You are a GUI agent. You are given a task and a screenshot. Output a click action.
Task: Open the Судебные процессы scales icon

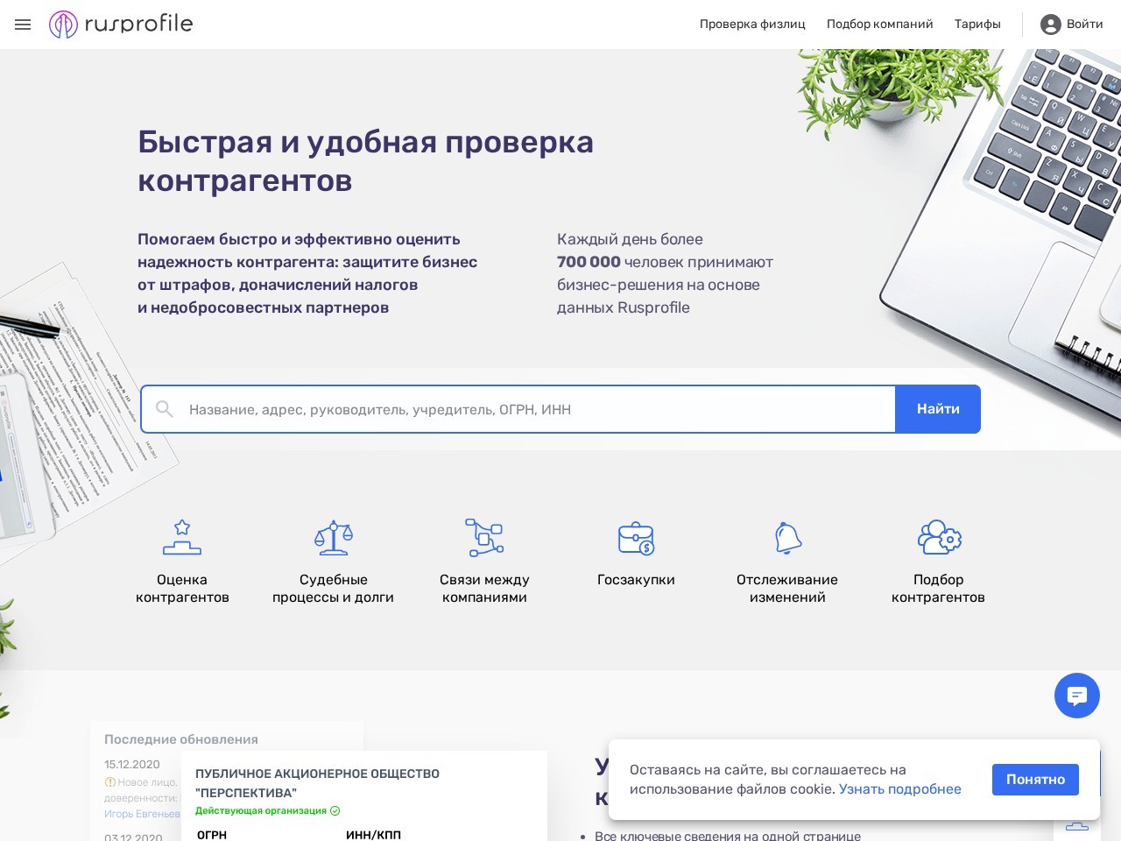(334, 538)
